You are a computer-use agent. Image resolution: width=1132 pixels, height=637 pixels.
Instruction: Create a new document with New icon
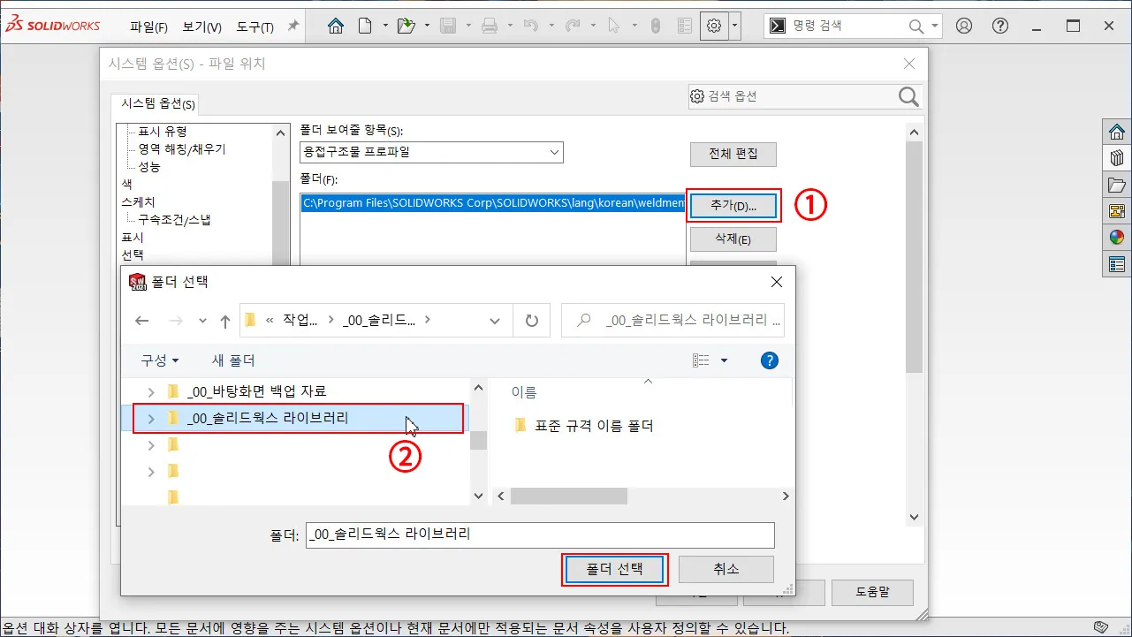tap(364, 26)
